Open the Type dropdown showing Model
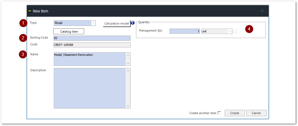 93,23
